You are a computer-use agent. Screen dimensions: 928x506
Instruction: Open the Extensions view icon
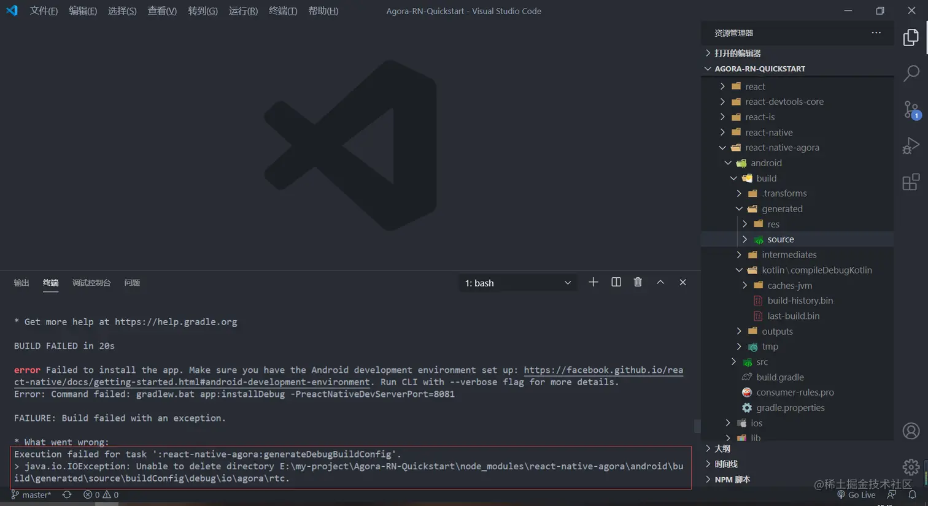click(911, 182)
